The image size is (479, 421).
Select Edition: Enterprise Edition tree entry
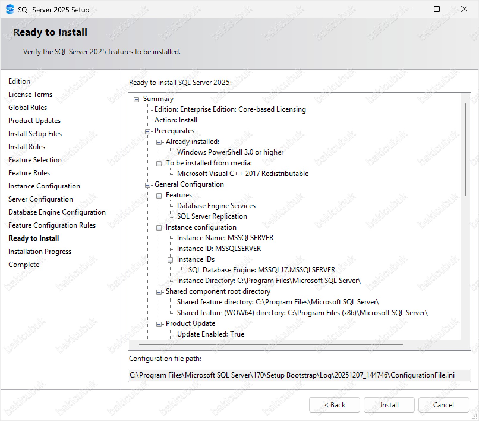click(230, 109)
